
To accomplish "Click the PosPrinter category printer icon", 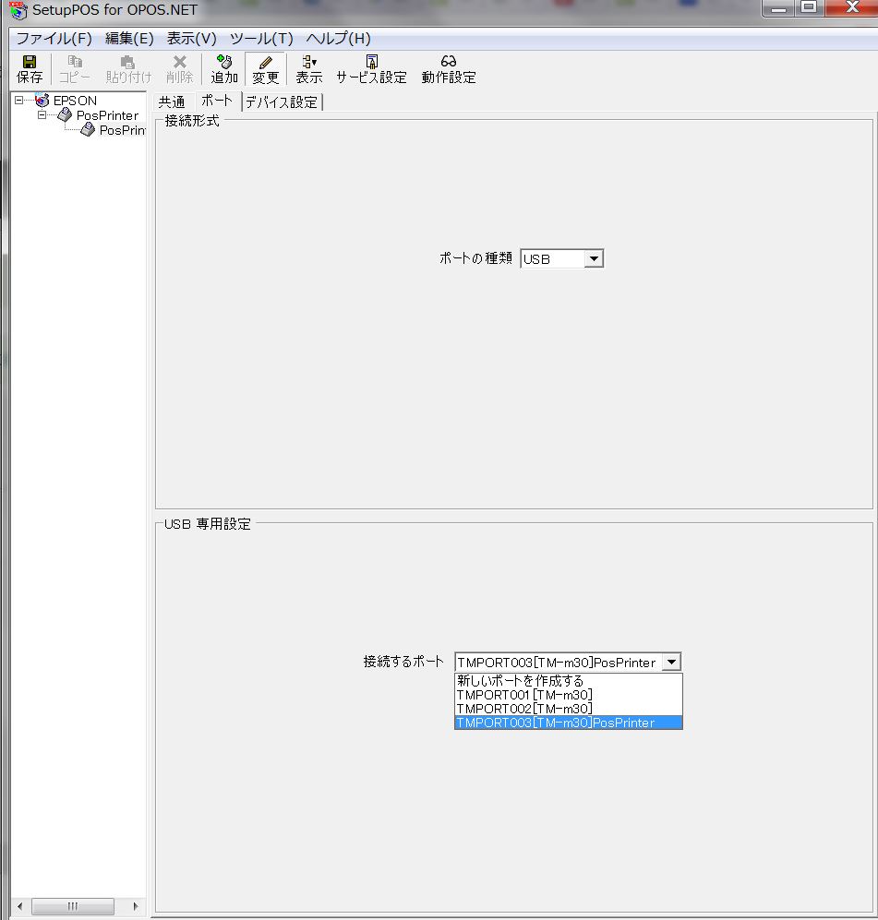I will tap(65, 115).
